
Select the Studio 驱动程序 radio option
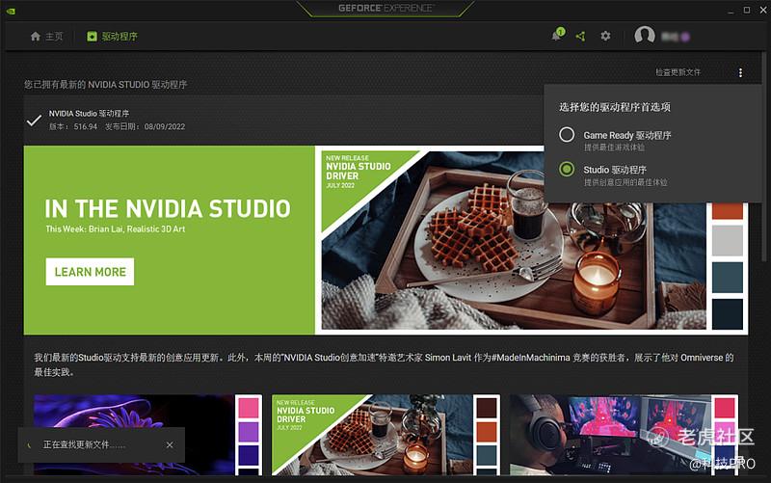tap(567, 170)
